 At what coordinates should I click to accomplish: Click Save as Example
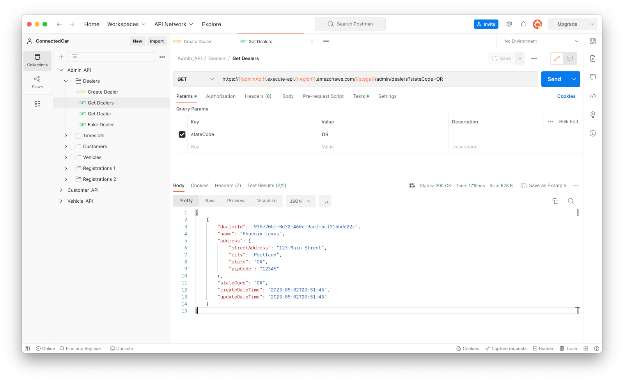(543, 186)
